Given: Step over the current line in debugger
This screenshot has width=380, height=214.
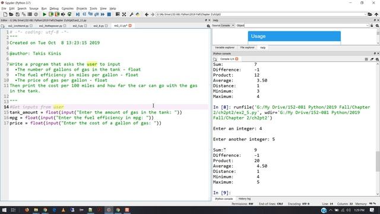Looking at the screenshot, I should (x=84, y=14).
